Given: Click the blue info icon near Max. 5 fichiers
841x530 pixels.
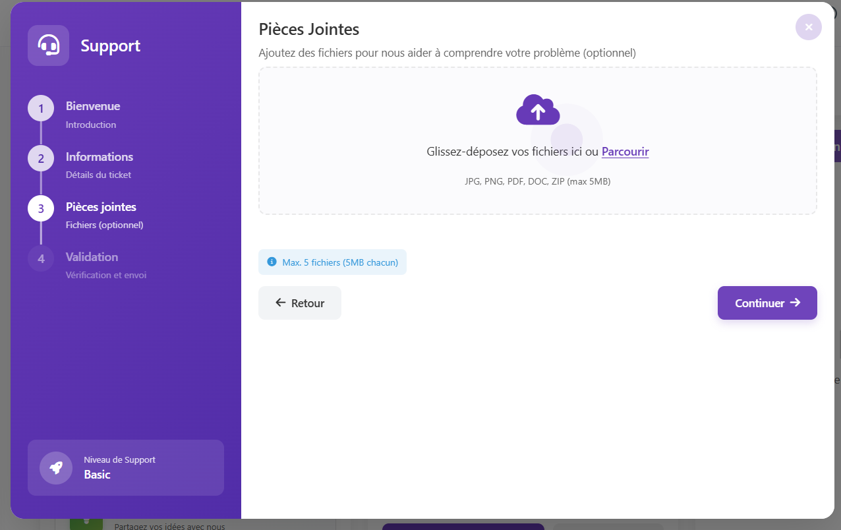Looking at the screenshot, I should pos(272,262).
